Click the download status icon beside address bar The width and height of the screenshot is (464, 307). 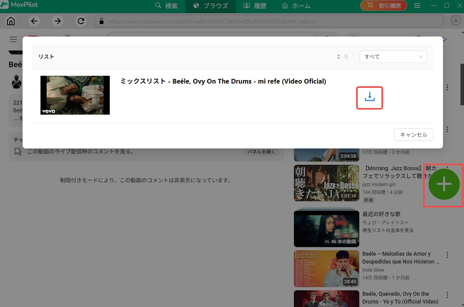pyautogui.click(x=455, y=21)
